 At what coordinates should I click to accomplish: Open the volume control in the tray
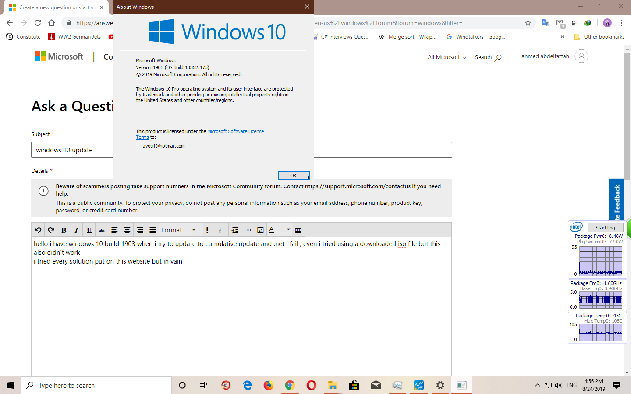pos(558,385)
